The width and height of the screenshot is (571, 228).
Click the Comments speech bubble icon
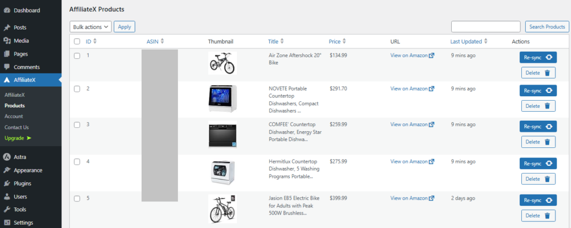point(7,67)
